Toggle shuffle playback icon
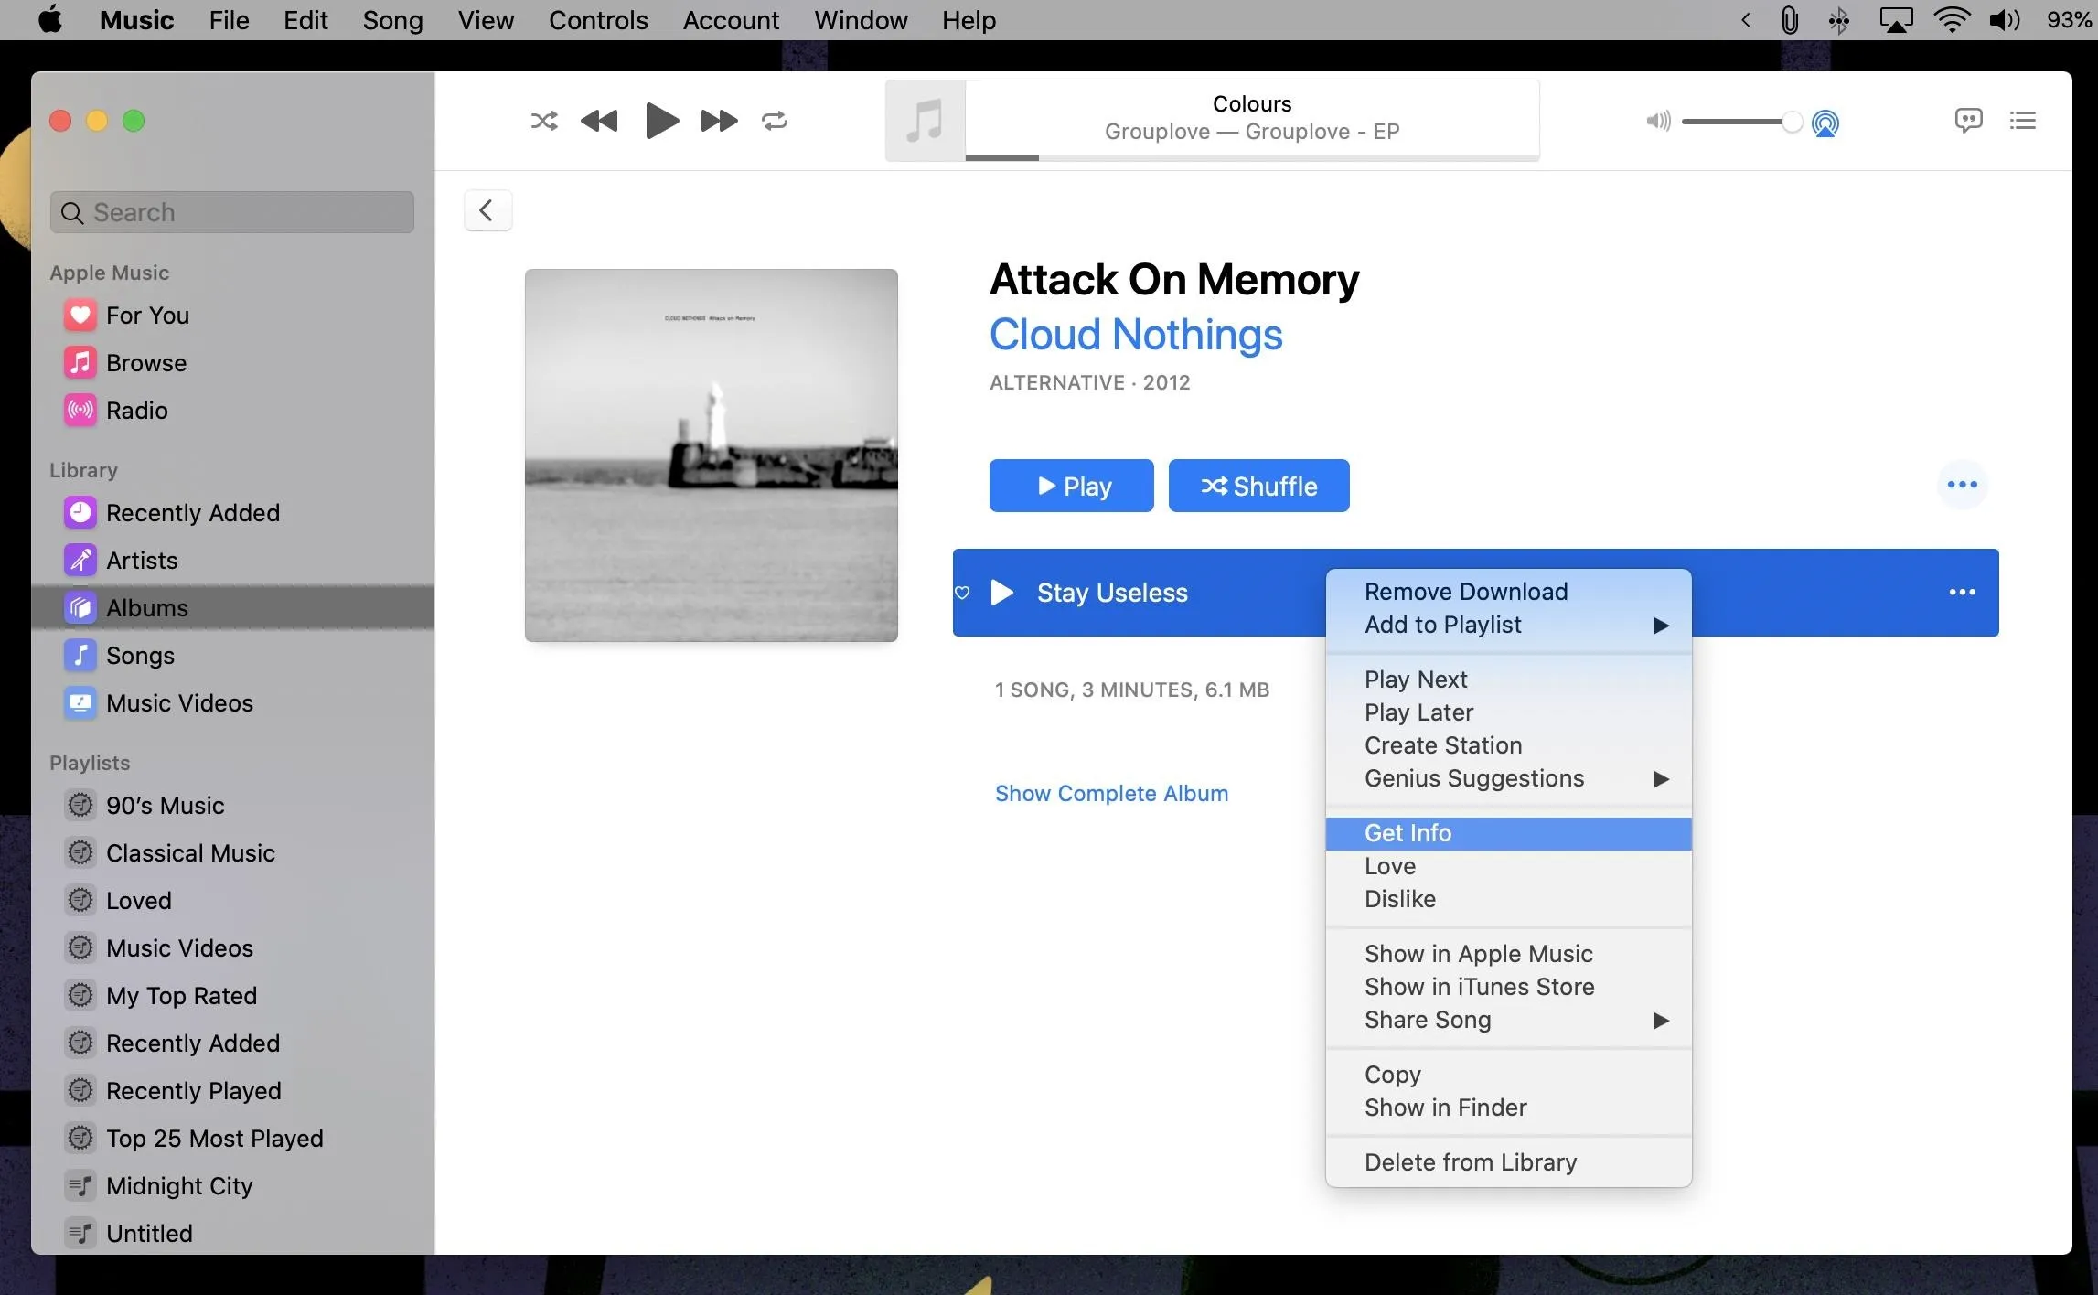This screenshot has width=2098, height=1295. 544,121
